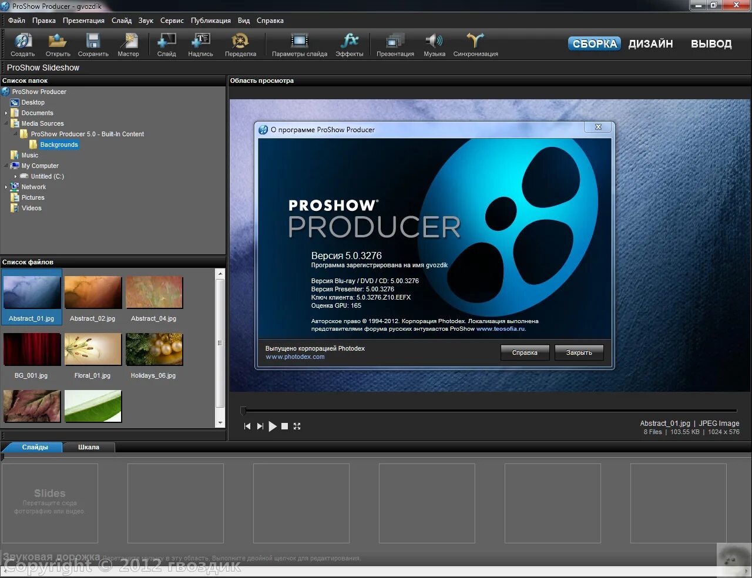This screenshot has width=752, height=578.
Task: Switch to ДИЗАЙН workspace
Action: tap(650, 43)
